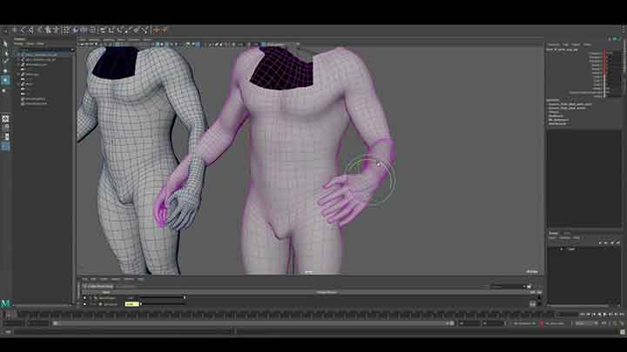Pick the Move tool in toolbox
Screen dimensions: 627x352
coord(5,70)
